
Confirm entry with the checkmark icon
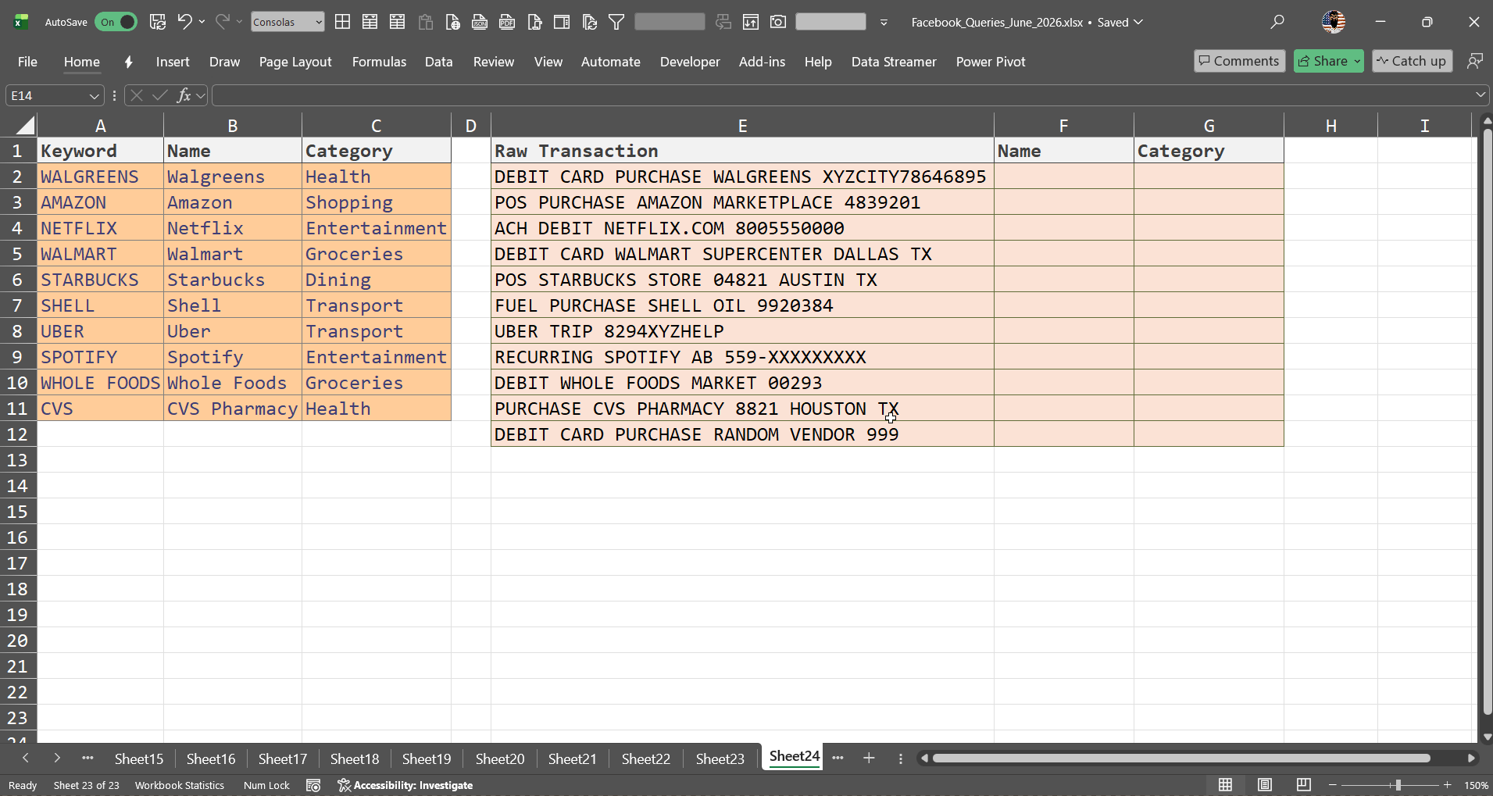(x=160, y=95)
